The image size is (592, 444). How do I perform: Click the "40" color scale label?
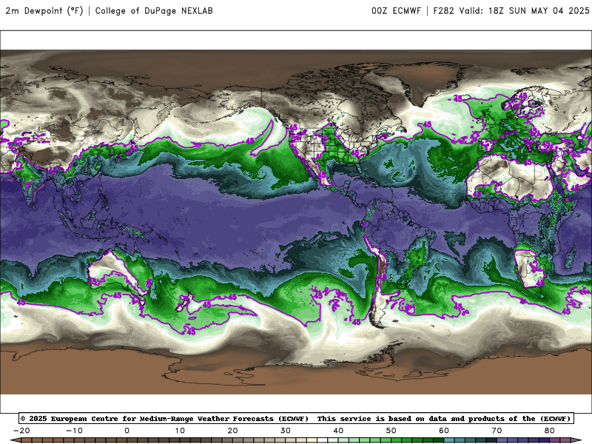(338, 431)
